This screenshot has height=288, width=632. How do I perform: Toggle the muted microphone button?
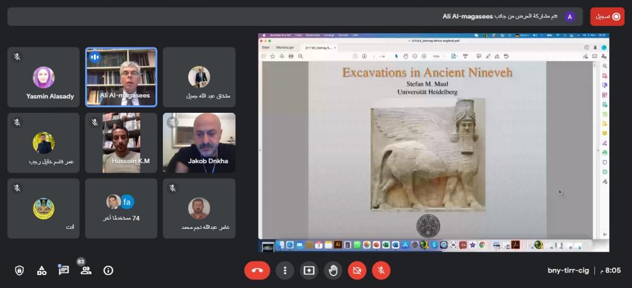(381, 270)
